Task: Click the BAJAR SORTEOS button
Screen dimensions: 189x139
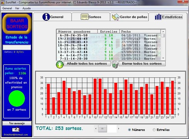Action: pyautogui.click(x=17, y=24)
